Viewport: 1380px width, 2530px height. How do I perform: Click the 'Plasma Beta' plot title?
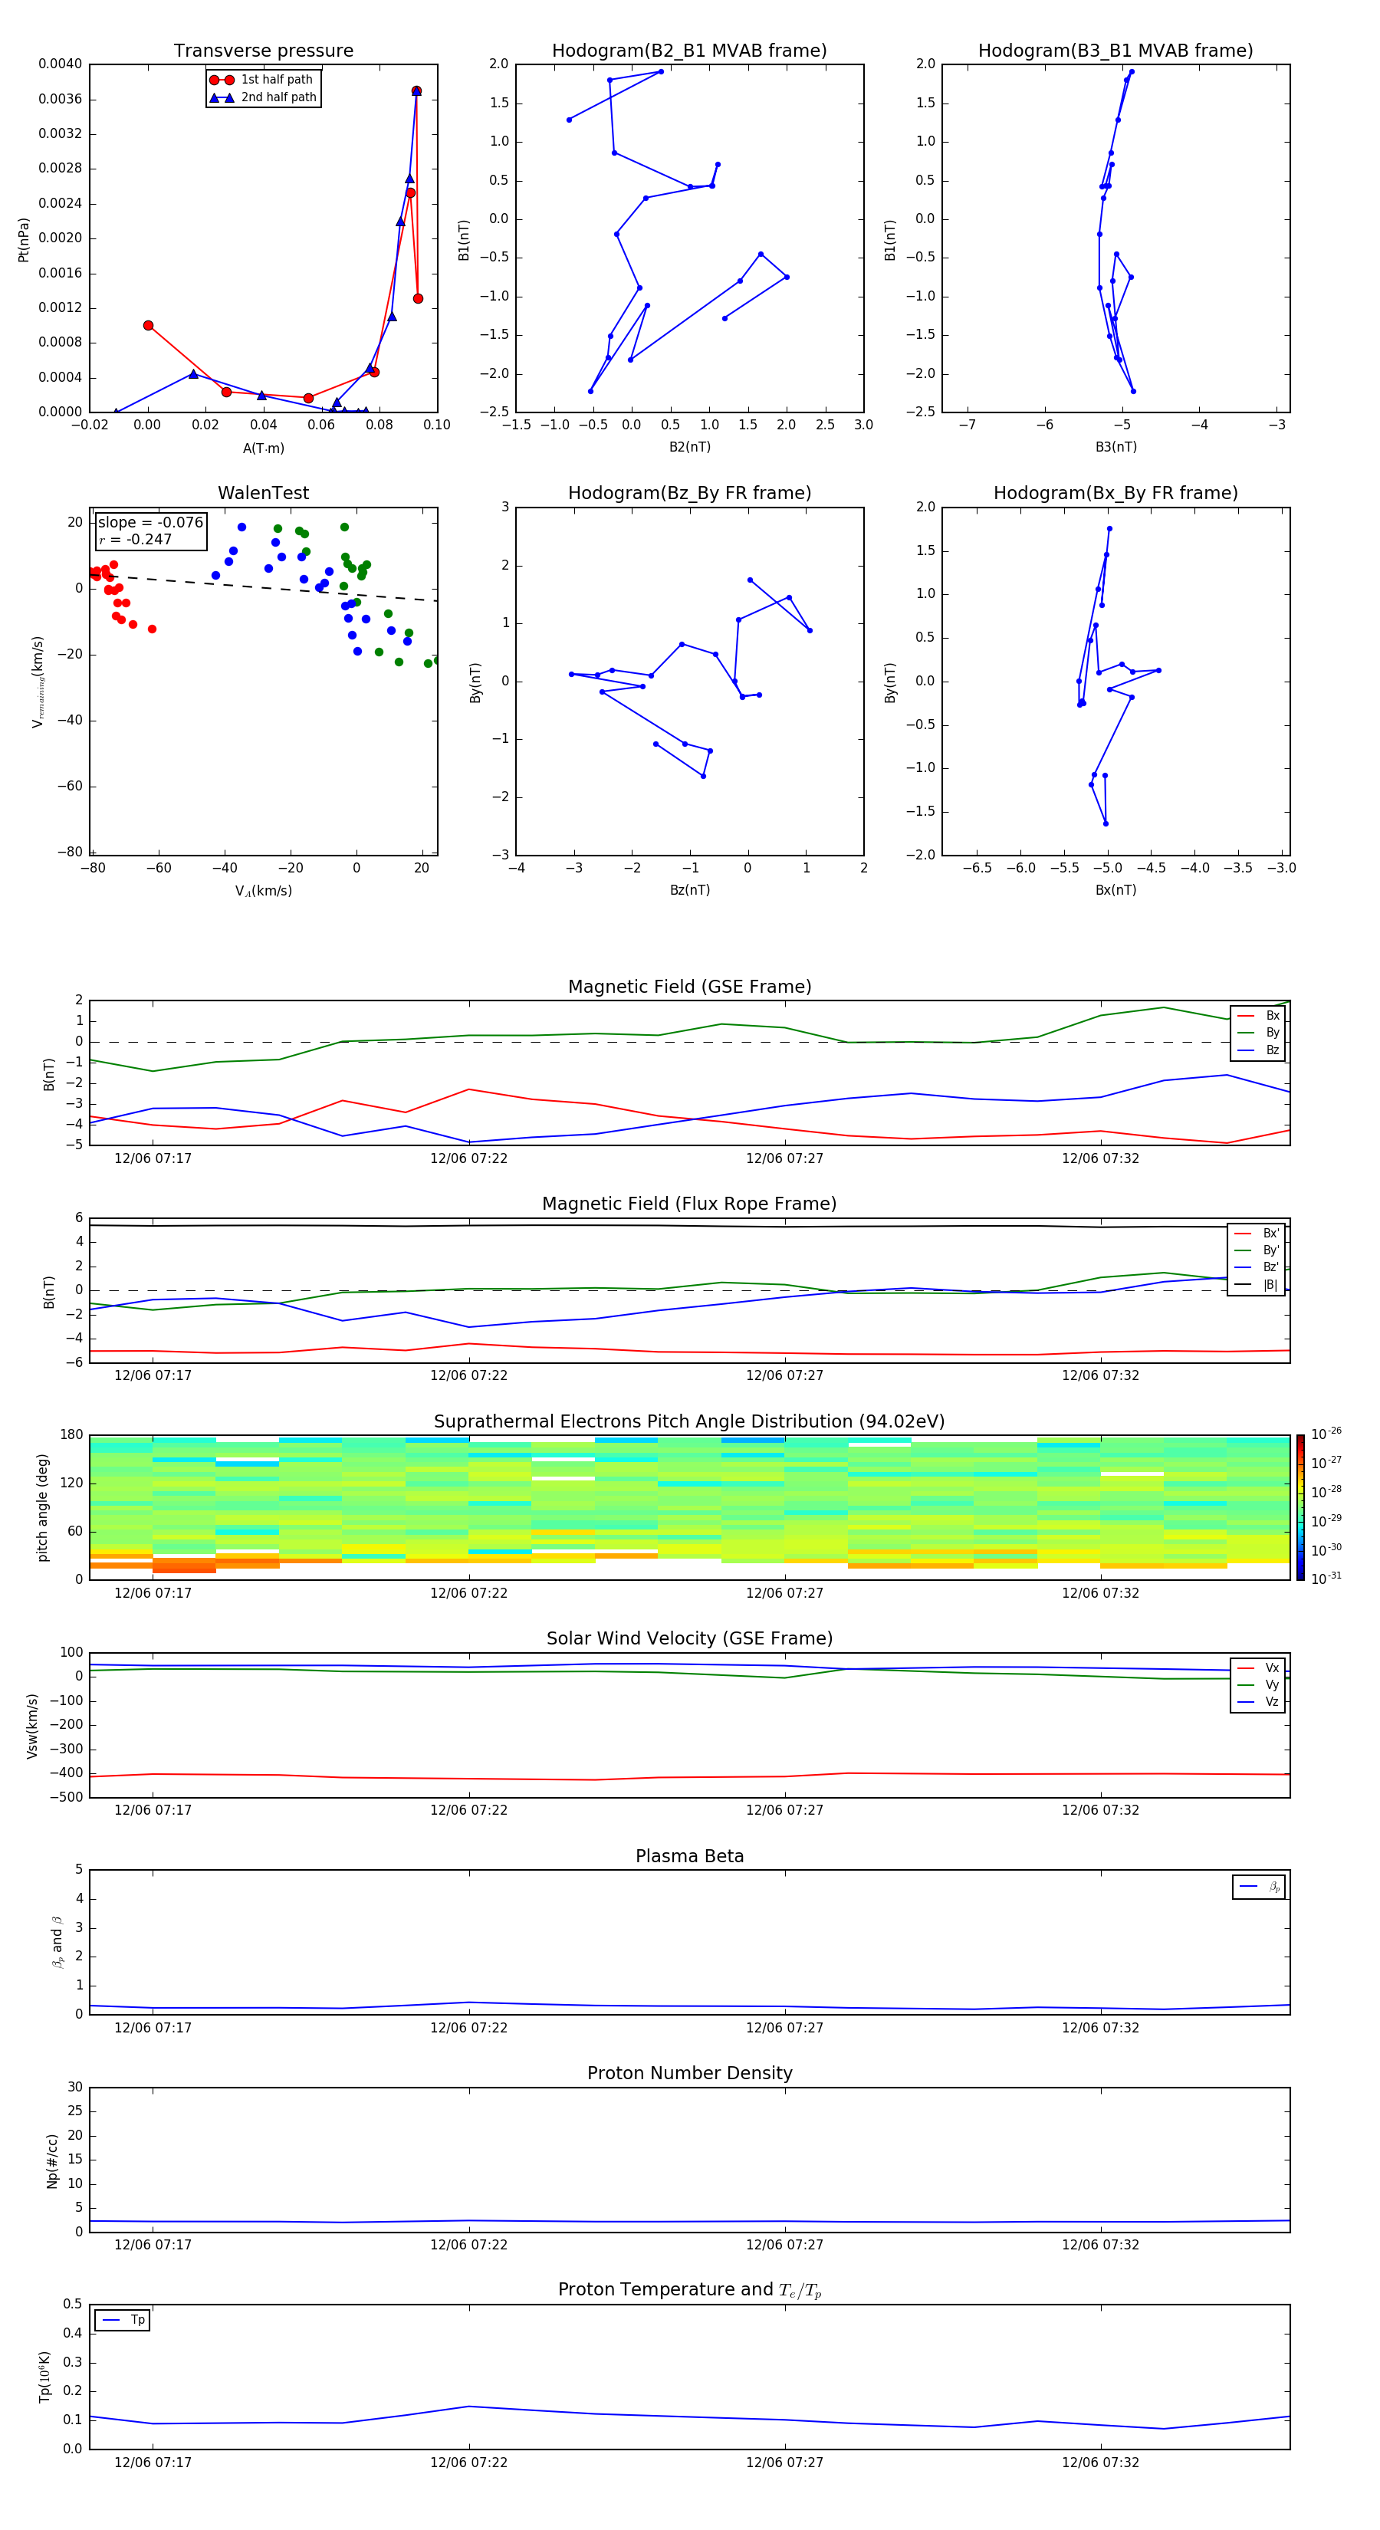pos(689,1856)
